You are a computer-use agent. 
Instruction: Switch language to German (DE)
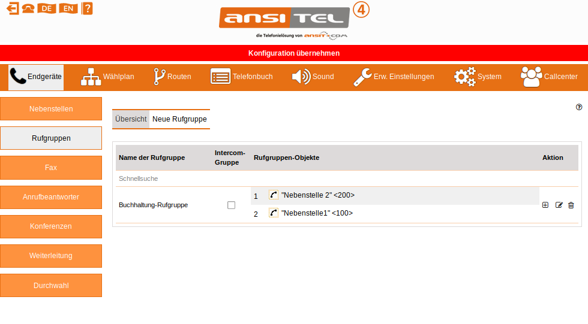click(46, 8)
